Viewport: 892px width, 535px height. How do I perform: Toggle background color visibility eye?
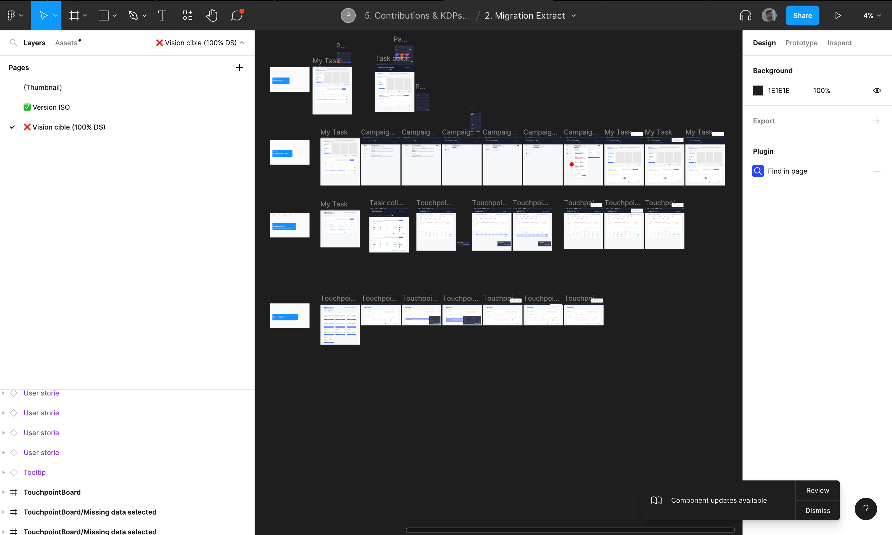tap(877, 91)
